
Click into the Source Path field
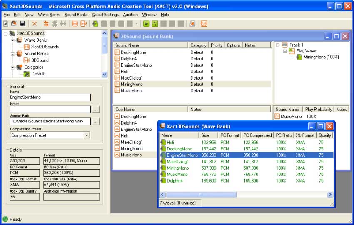[50, 121]
